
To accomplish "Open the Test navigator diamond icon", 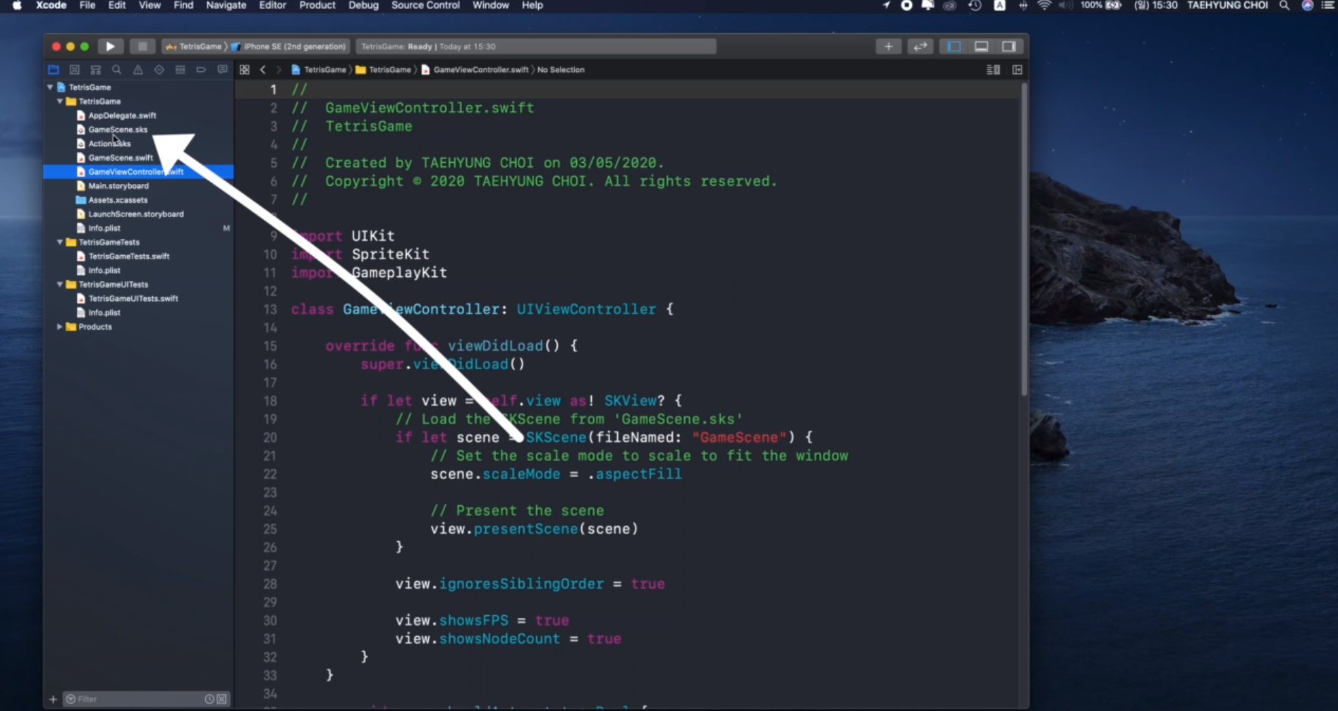I will (x=159, y=70).
